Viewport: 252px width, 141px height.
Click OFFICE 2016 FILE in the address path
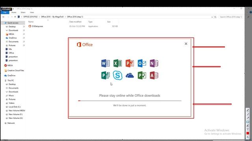(30, 17)
